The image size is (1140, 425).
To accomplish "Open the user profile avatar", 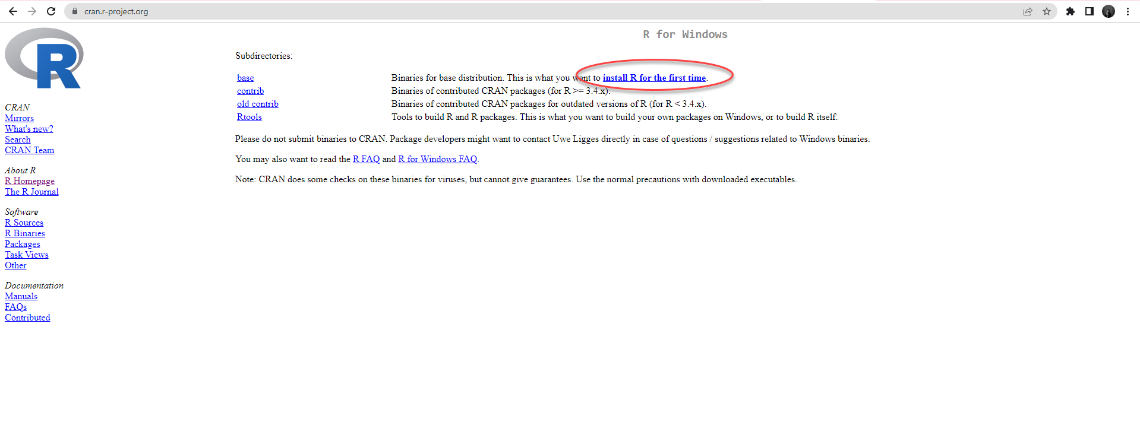I will coord(1109,11).
